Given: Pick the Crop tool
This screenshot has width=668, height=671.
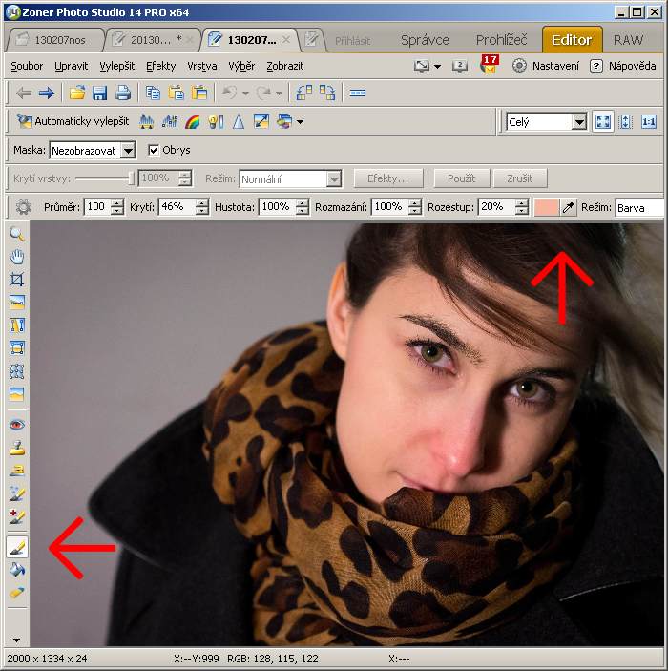Looking at the screenshot, I should (x=17, y=280).
